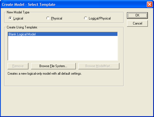
Task: Confirm the dialog with OK
Action: click(x=137, y=15)
